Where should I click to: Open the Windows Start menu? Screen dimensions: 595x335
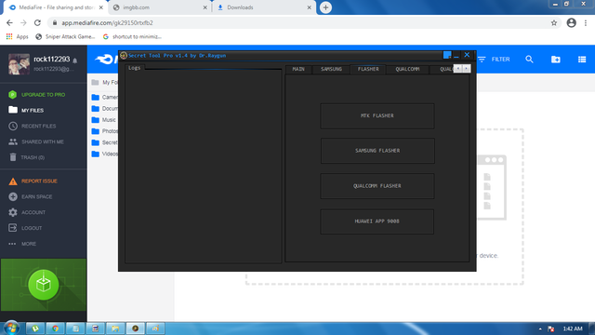coord(11,328)
